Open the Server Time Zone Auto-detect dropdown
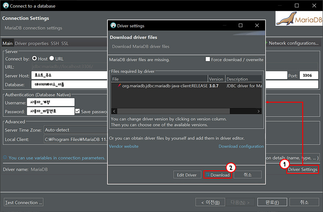The width and height of the screenshot is (323, 212). pyautogui.click(x=76, y=130)
